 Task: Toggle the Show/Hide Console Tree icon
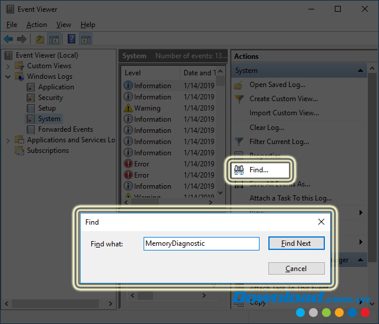pos(54,39)
